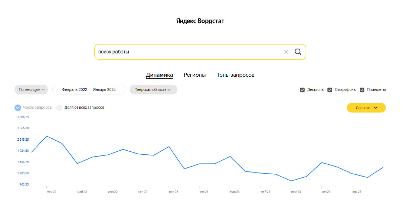The width and height of the screenshot is (403, 211).
Task: Click the chart line peak at мар 22
Action: click(47, 136)
